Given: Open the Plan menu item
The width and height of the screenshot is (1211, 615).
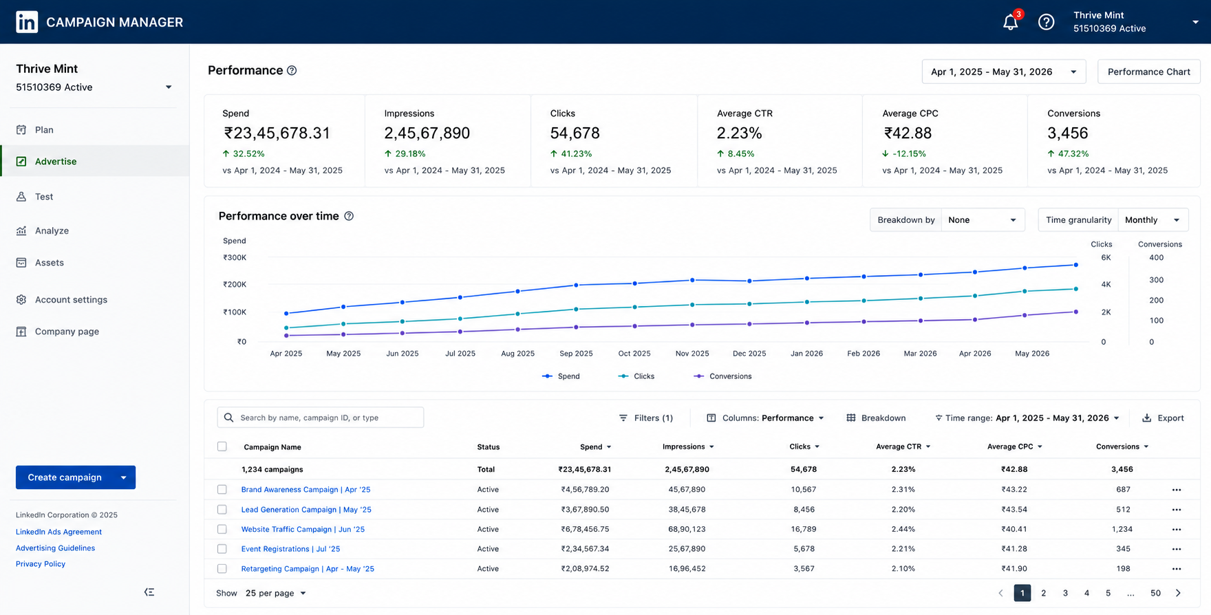Looking at the screenshot, I should point(95,129).
